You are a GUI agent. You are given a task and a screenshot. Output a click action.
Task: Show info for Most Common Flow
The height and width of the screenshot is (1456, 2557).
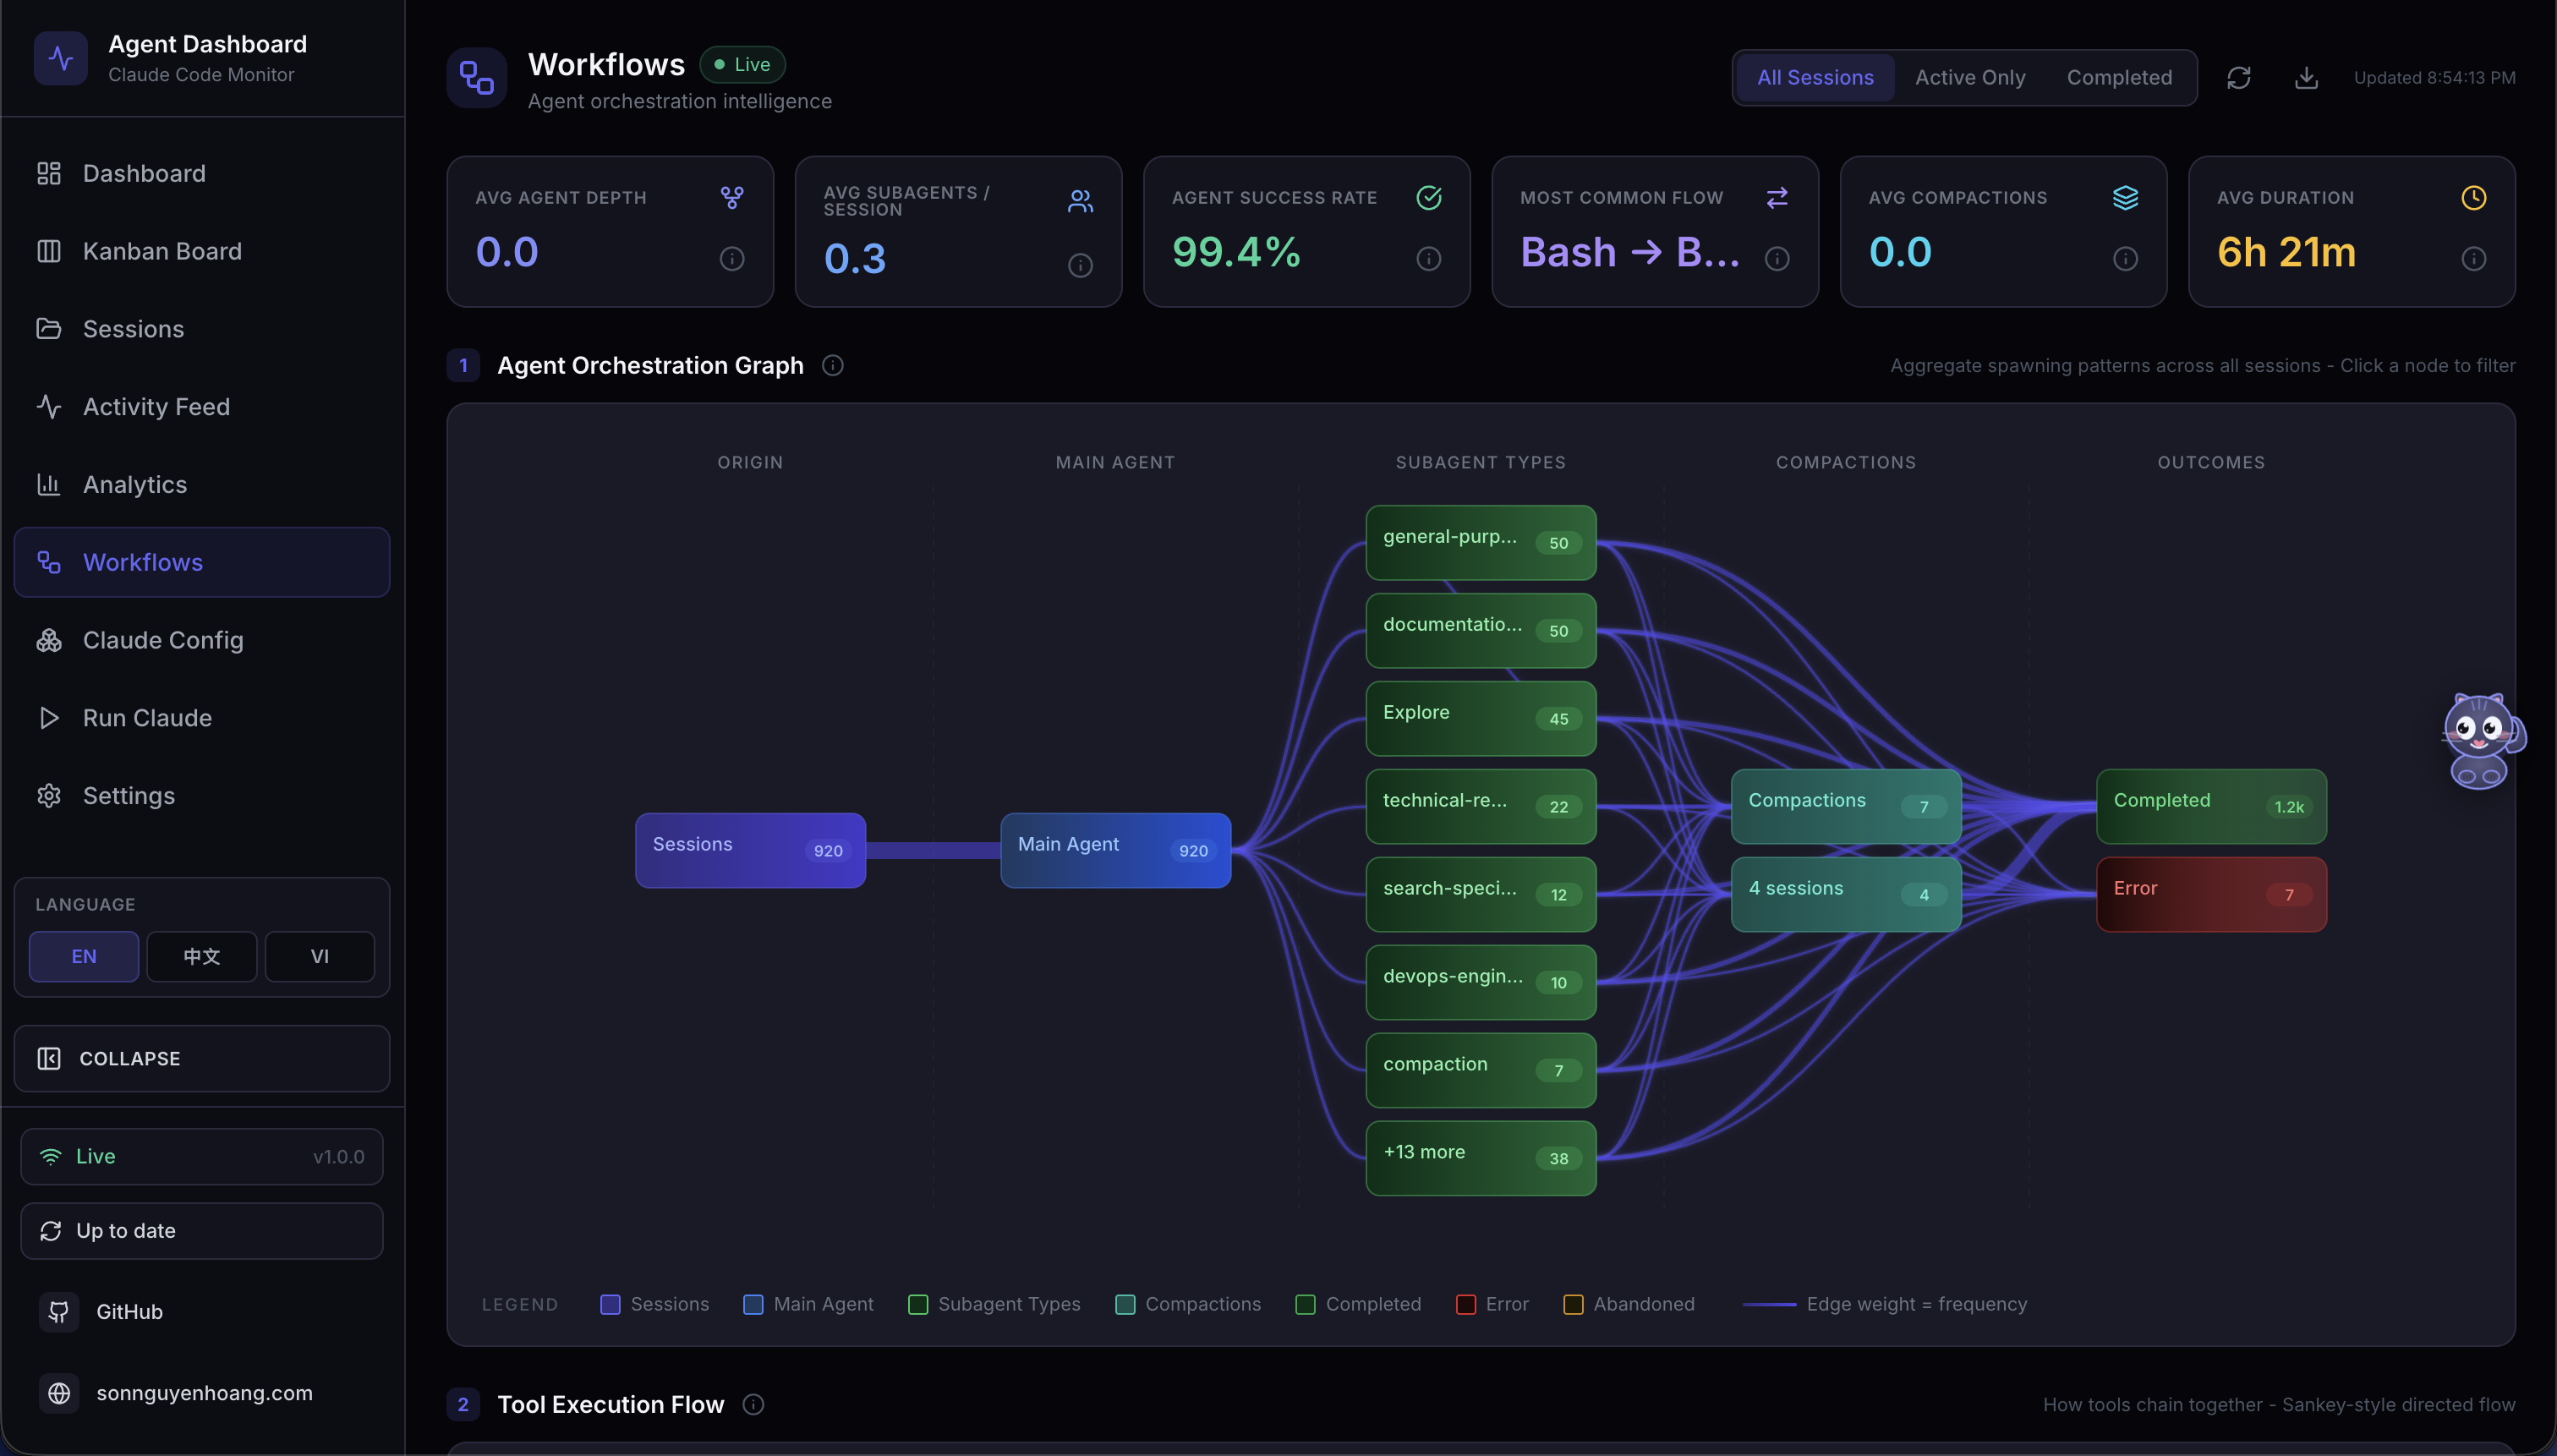1777,259
